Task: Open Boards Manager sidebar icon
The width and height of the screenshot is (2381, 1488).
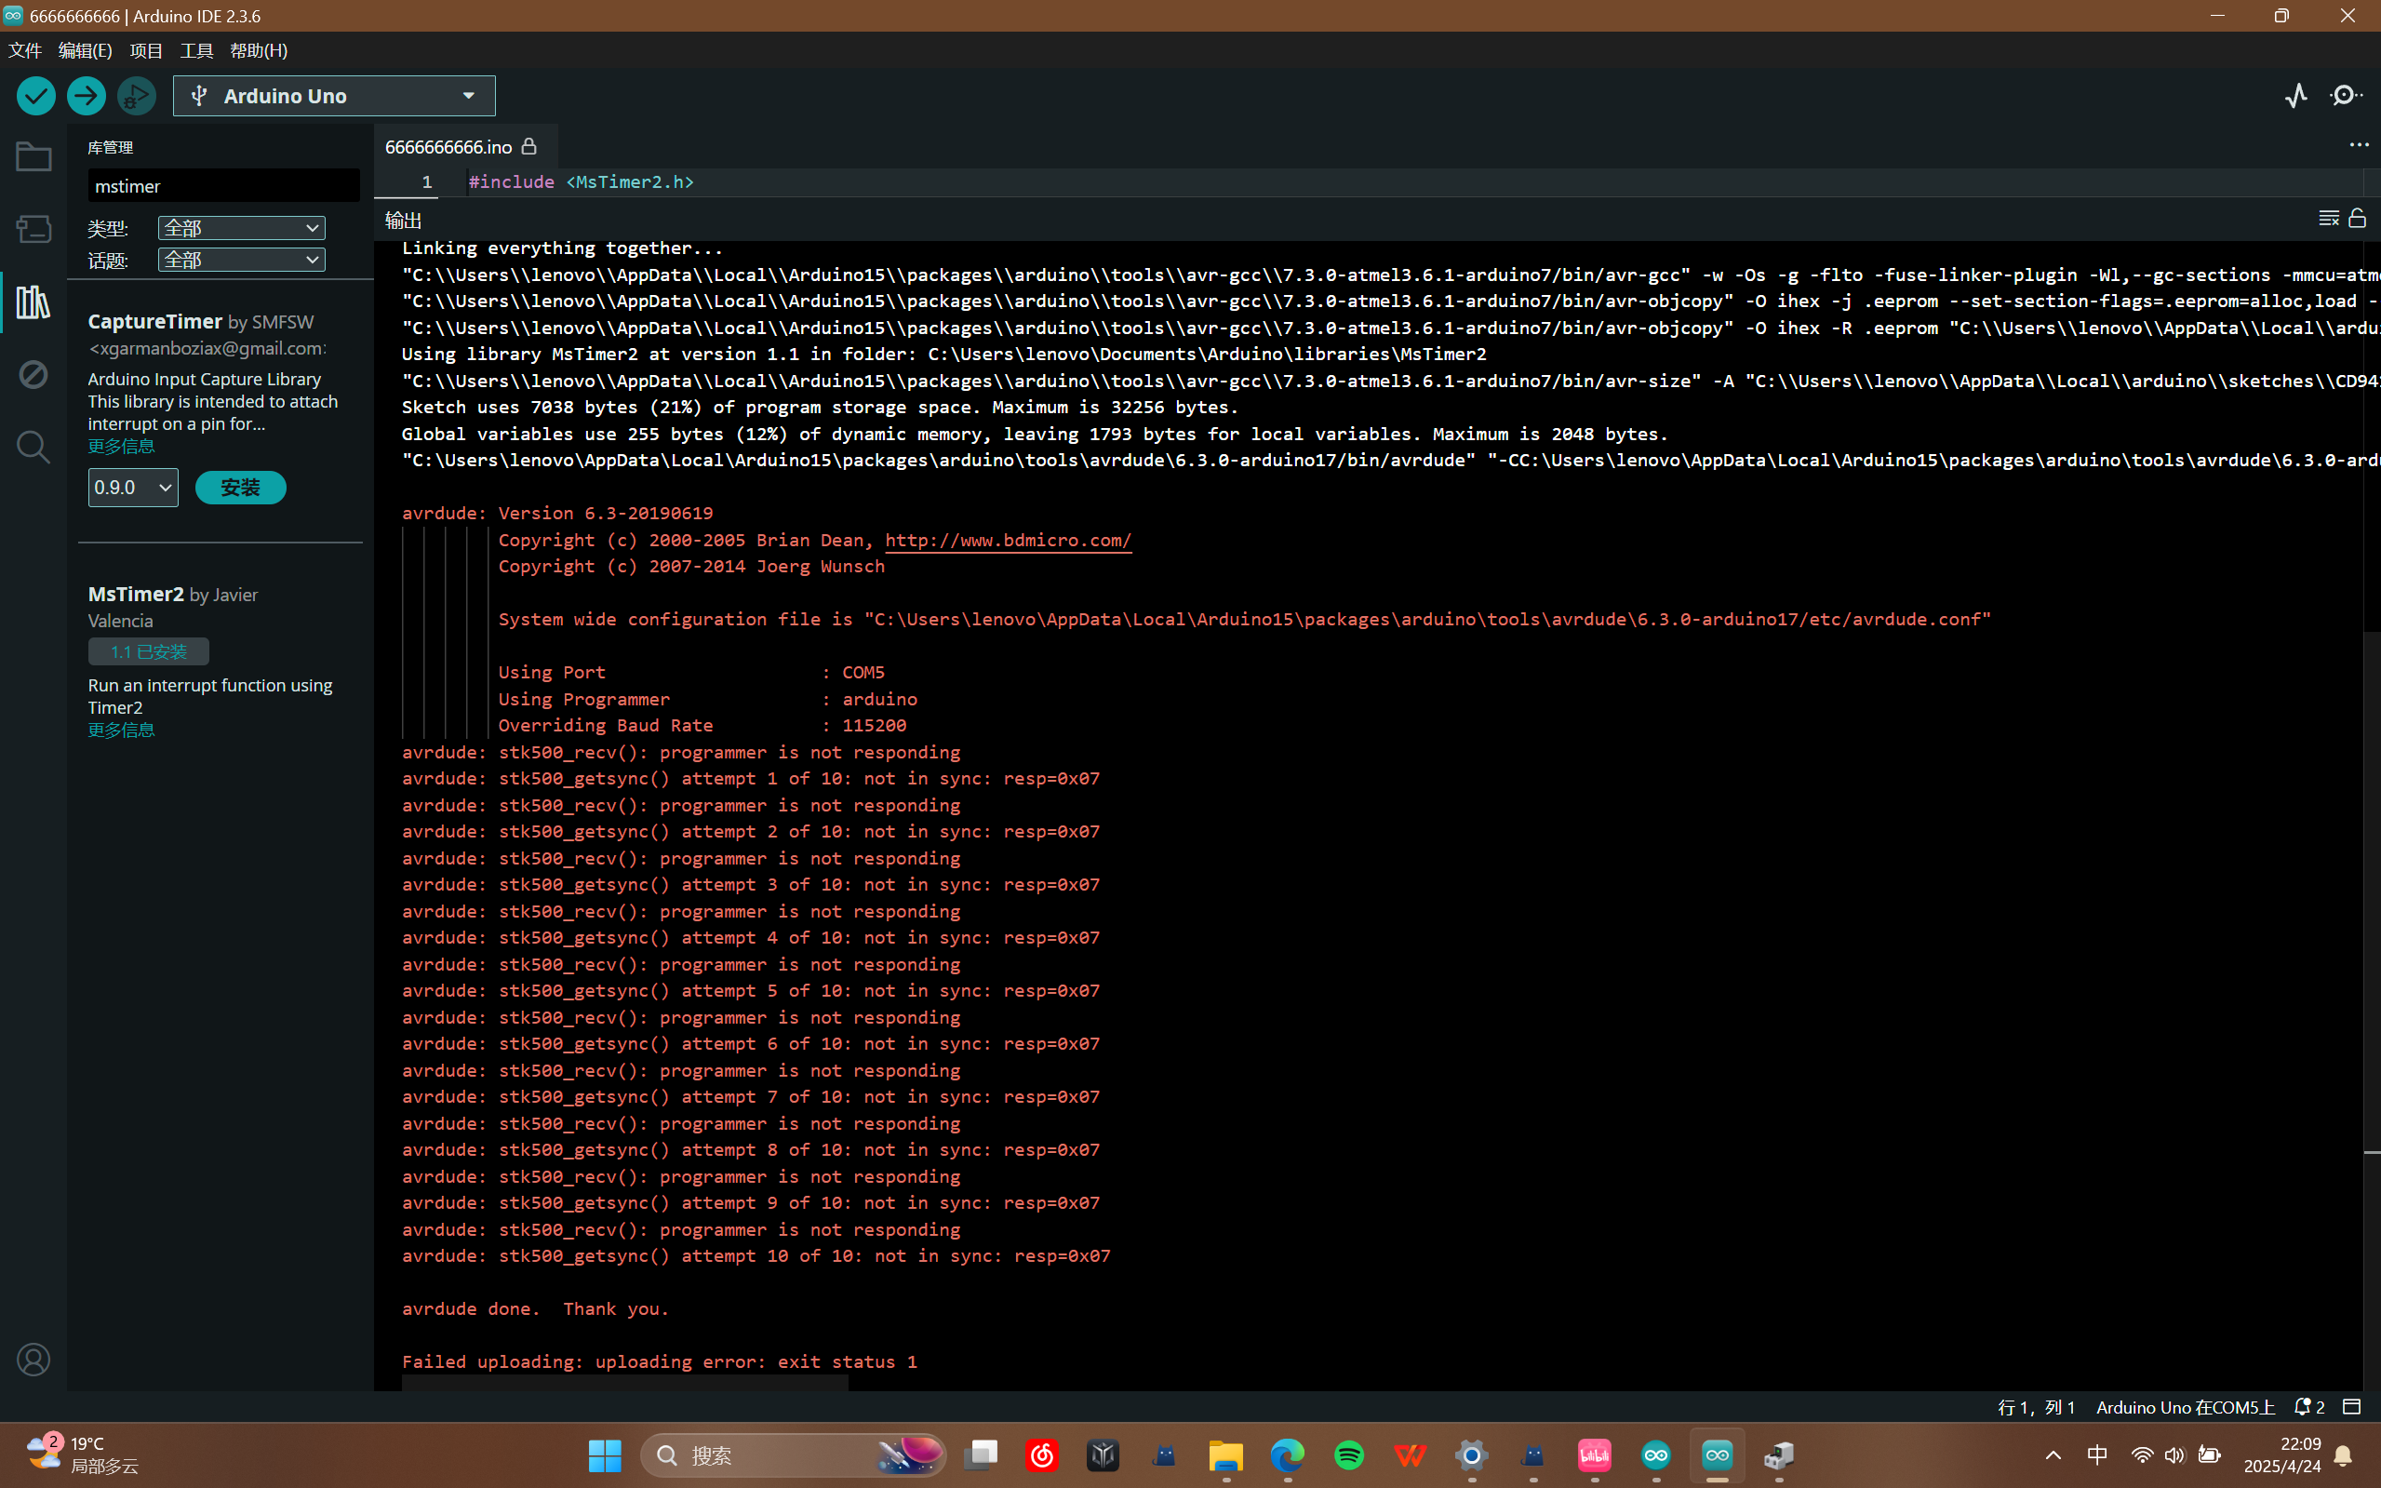Action: tap(33, 229)
